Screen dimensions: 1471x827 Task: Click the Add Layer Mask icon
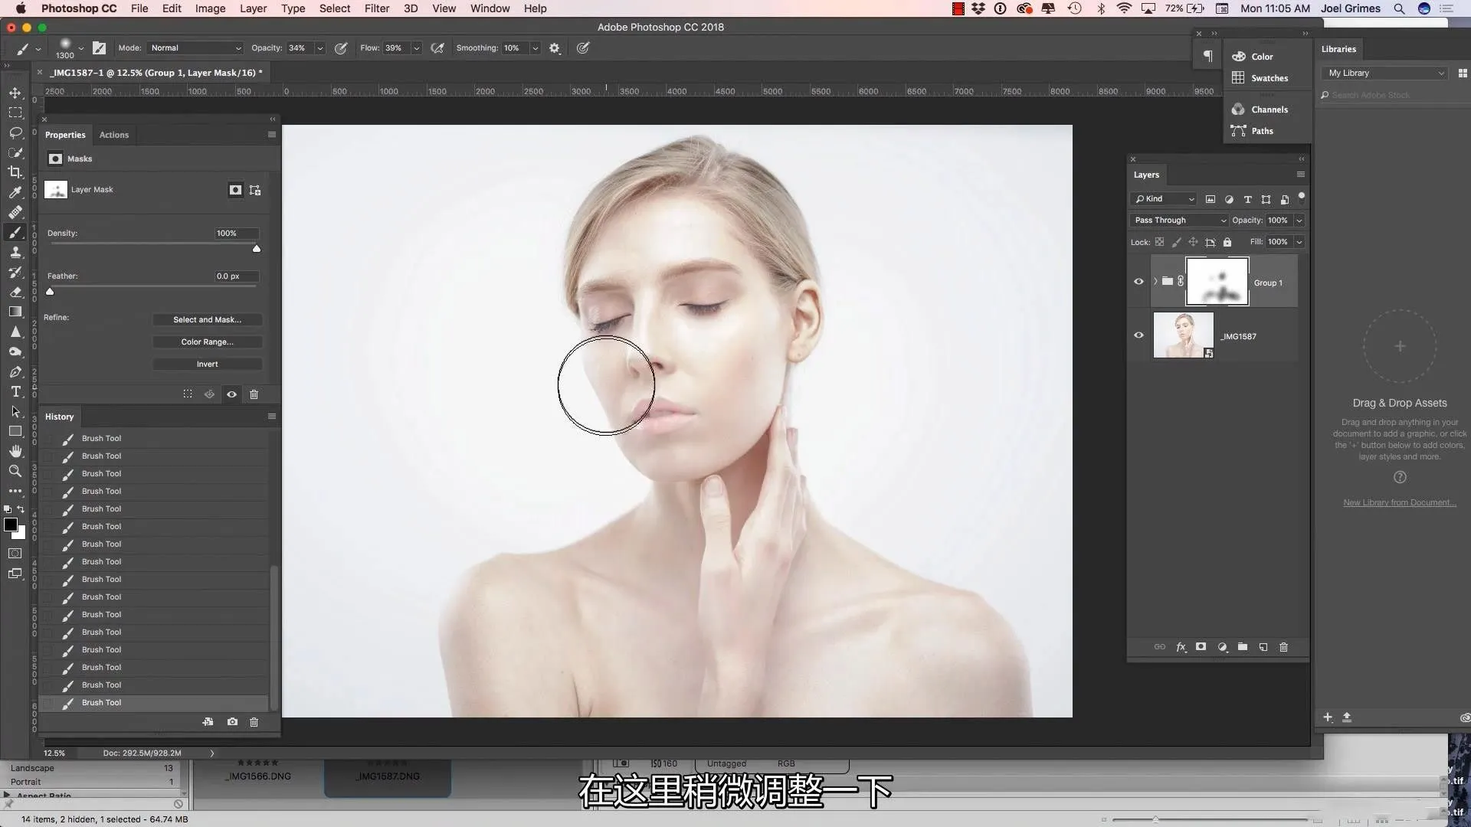[x=1201, y=647]
